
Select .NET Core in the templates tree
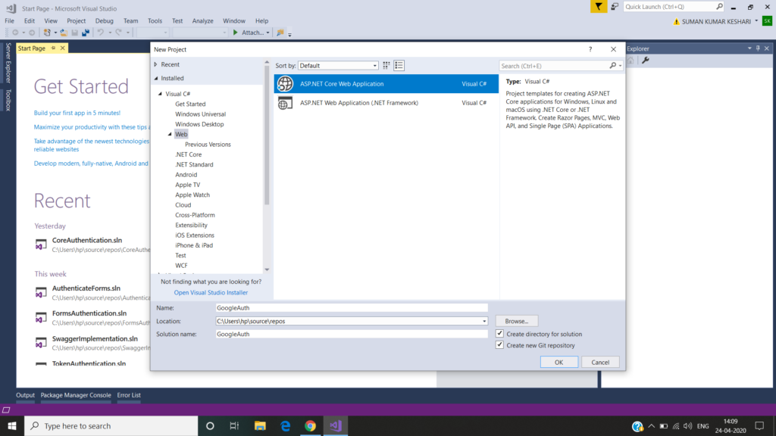point(189,154)
